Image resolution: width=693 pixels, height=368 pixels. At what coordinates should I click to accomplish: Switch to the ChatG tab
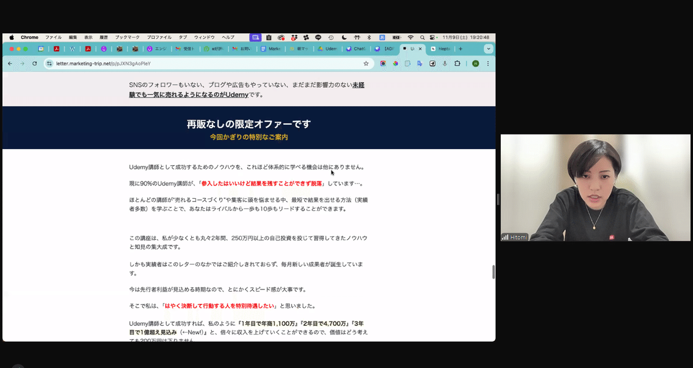356,49
